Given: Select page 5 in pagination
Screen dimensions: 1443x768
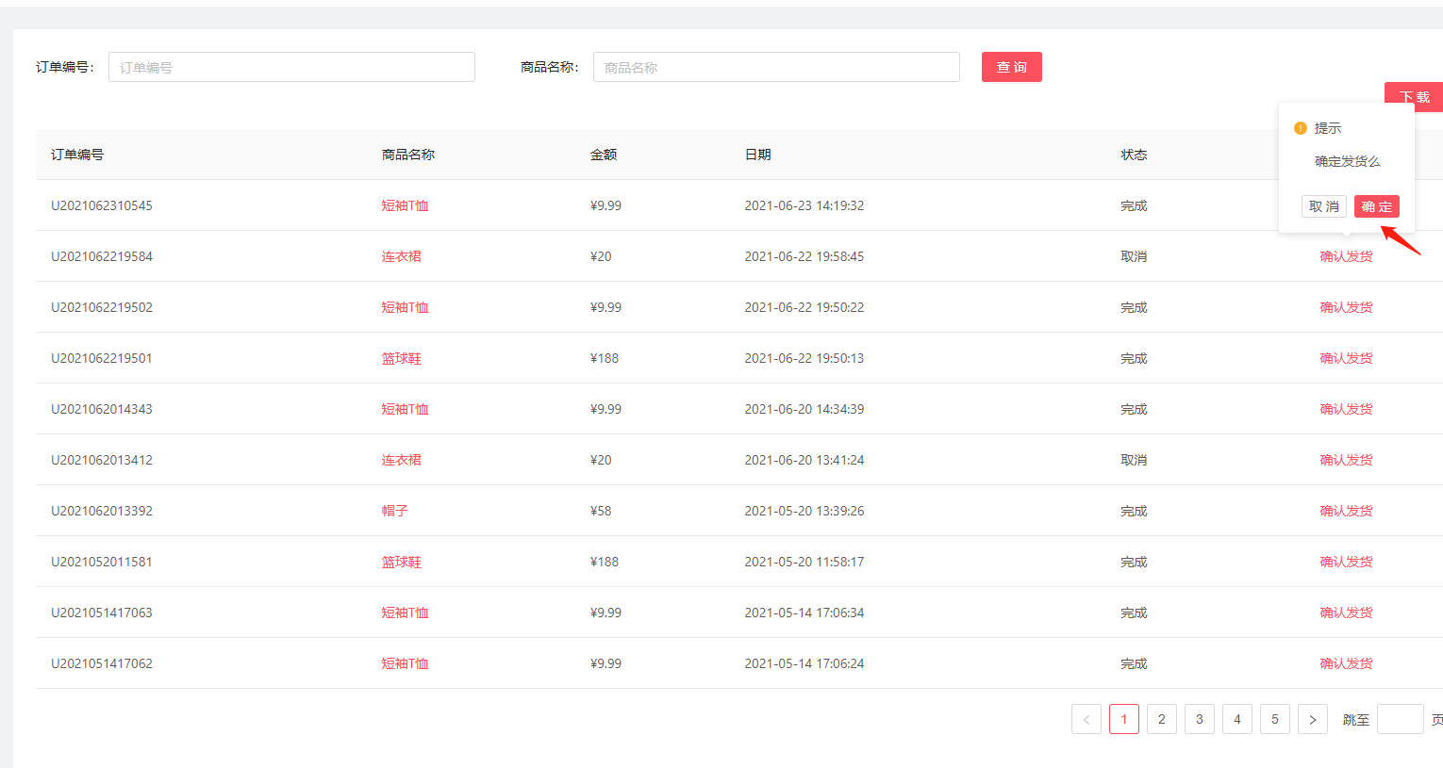Looking at the screenshot, I should click(1275, 719).
